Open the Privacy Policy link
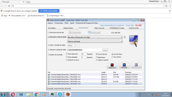172x97 pixels. coord(130,25)
